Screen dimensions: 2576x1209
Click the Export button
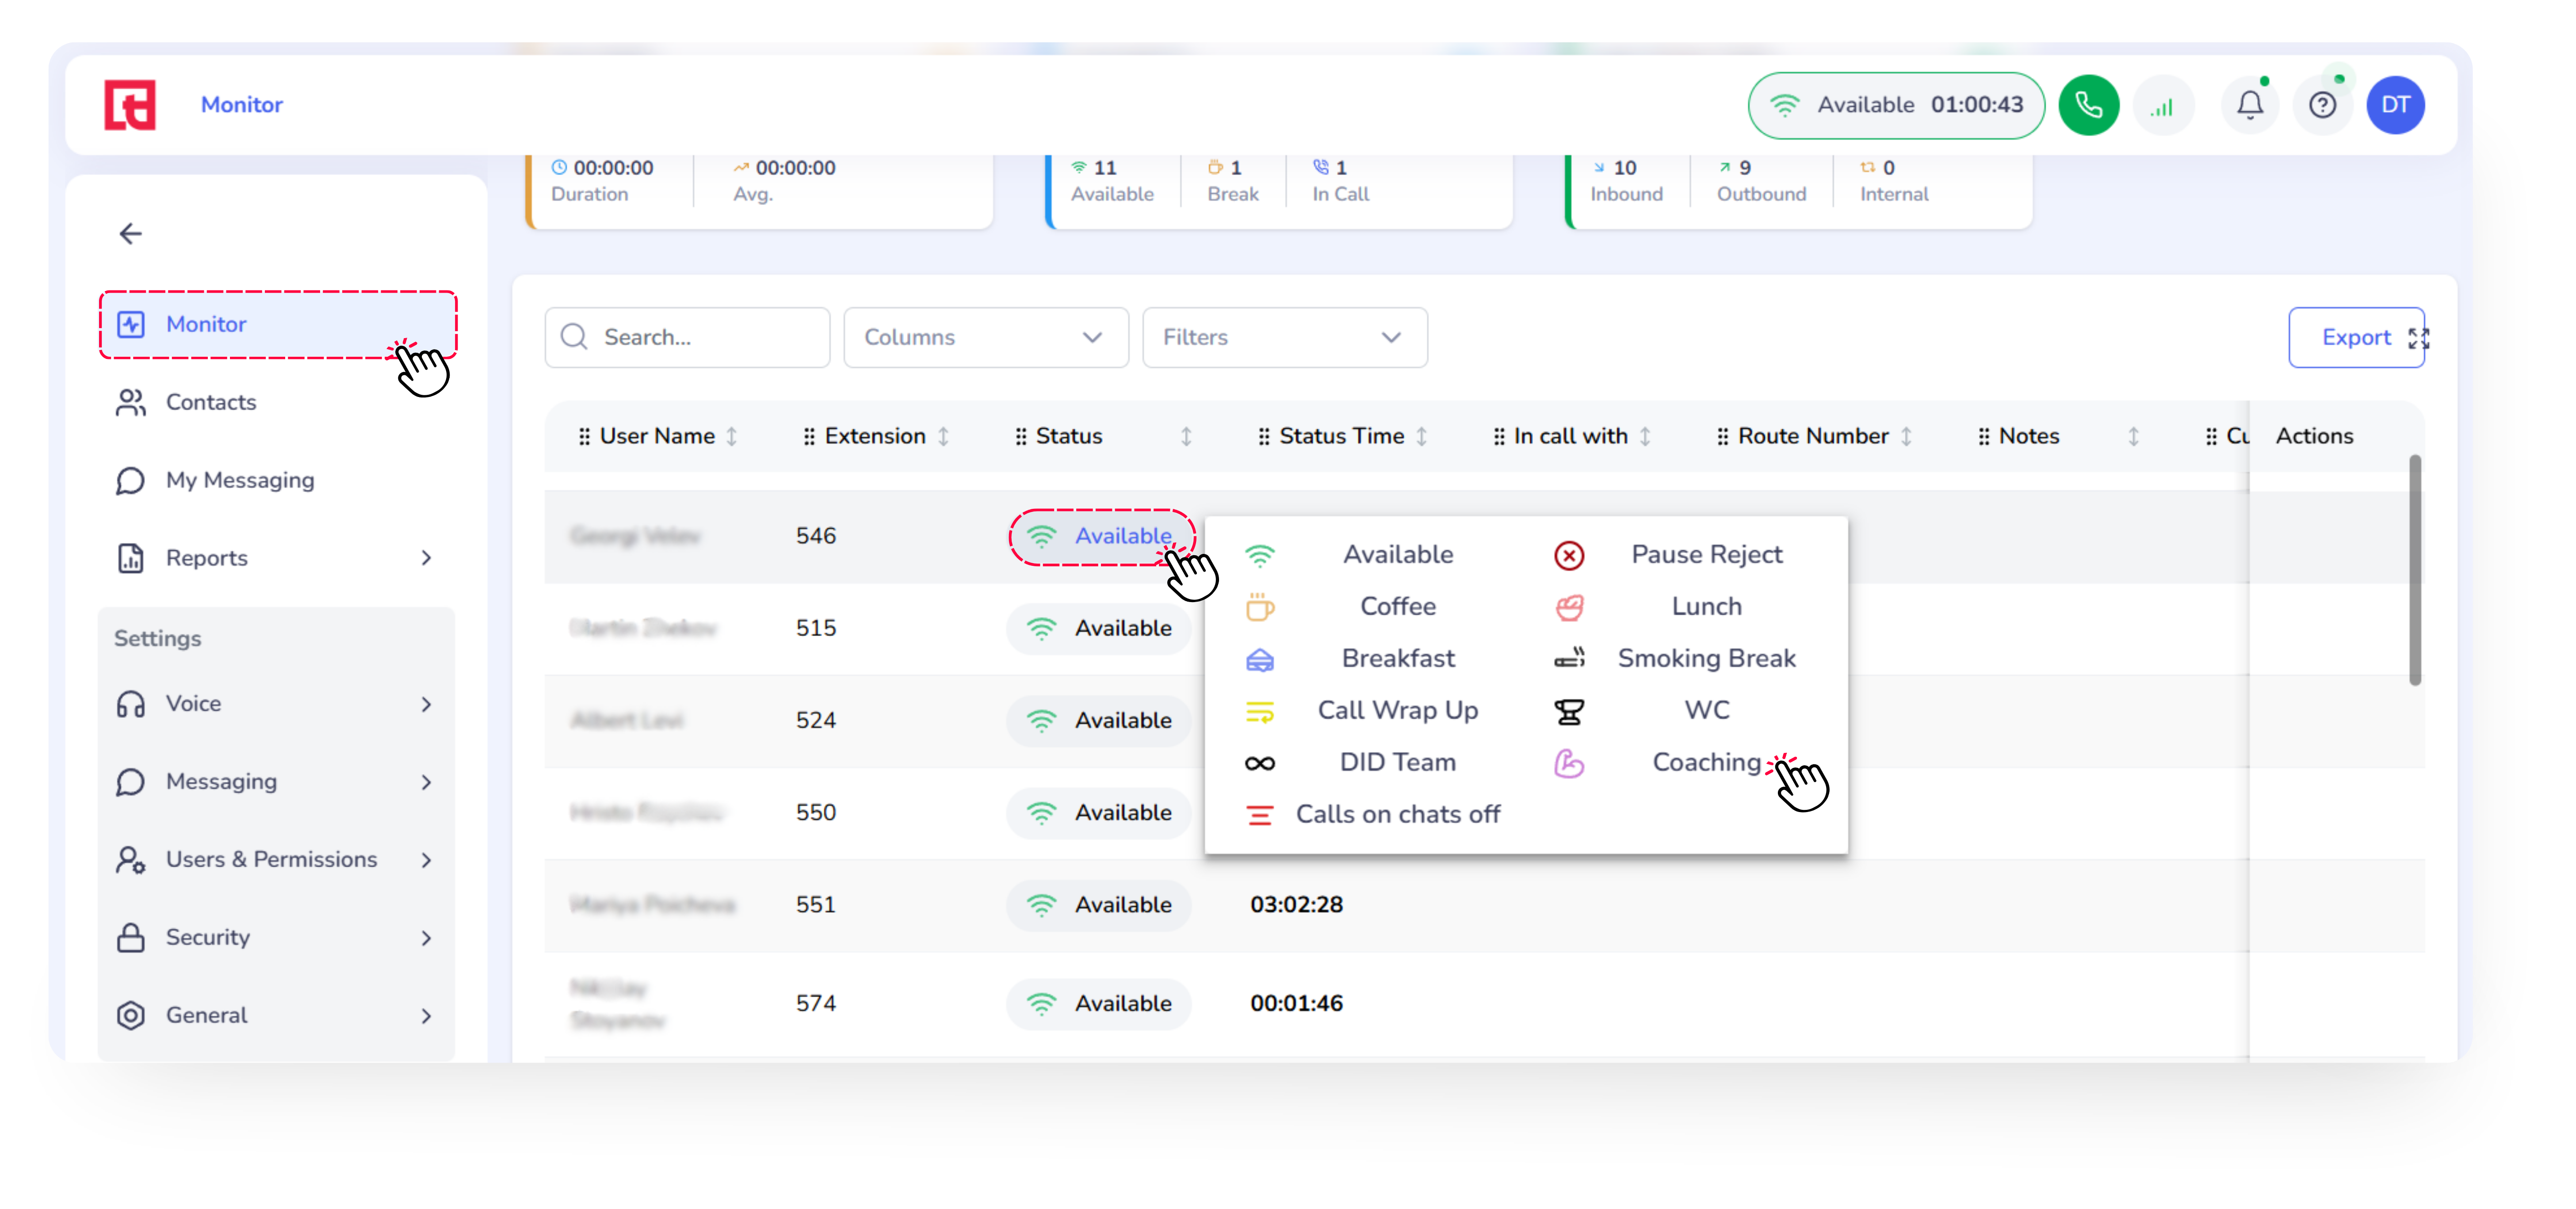(2354, 338)
